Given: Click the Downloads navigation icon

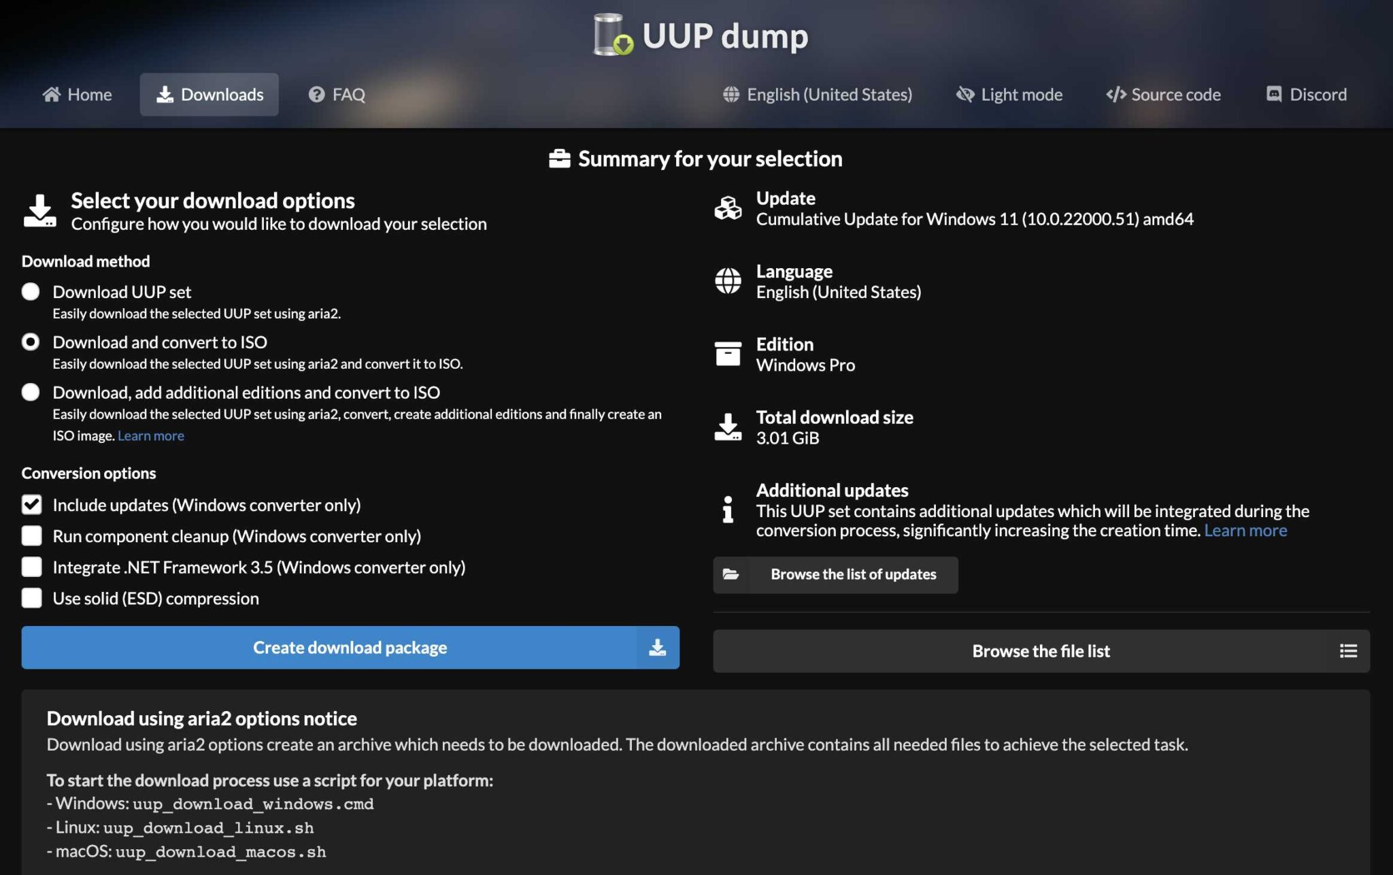Looking at the screenshot, I should [163, 94].
